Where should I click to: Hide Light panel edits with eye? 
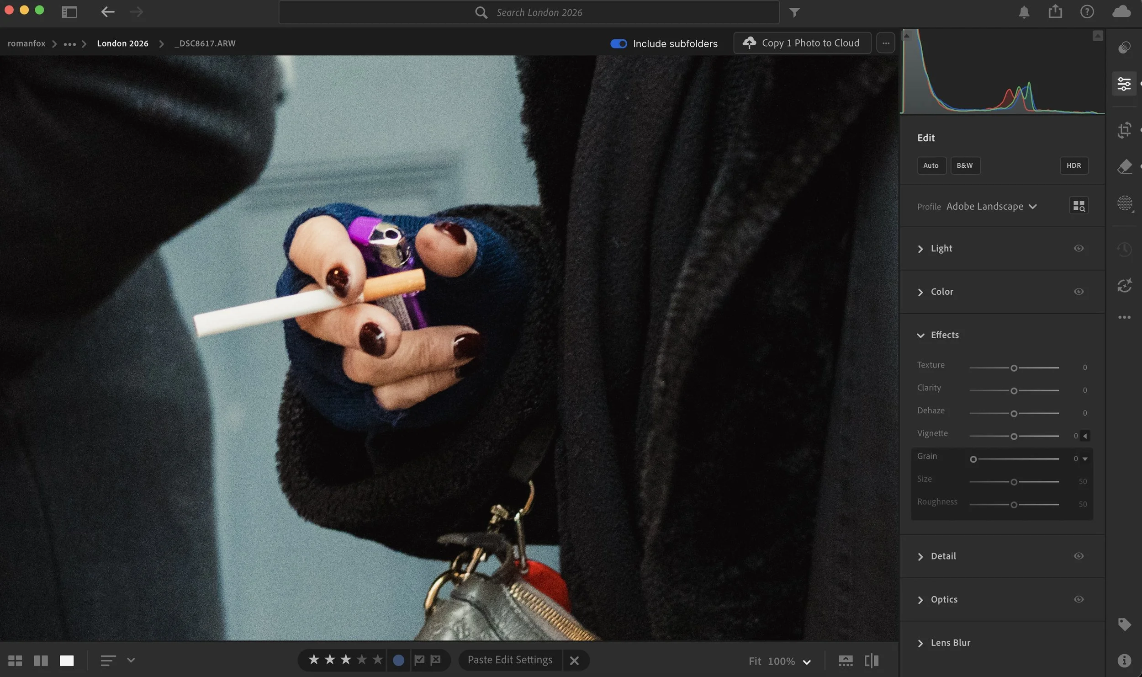click(1079, 248)
